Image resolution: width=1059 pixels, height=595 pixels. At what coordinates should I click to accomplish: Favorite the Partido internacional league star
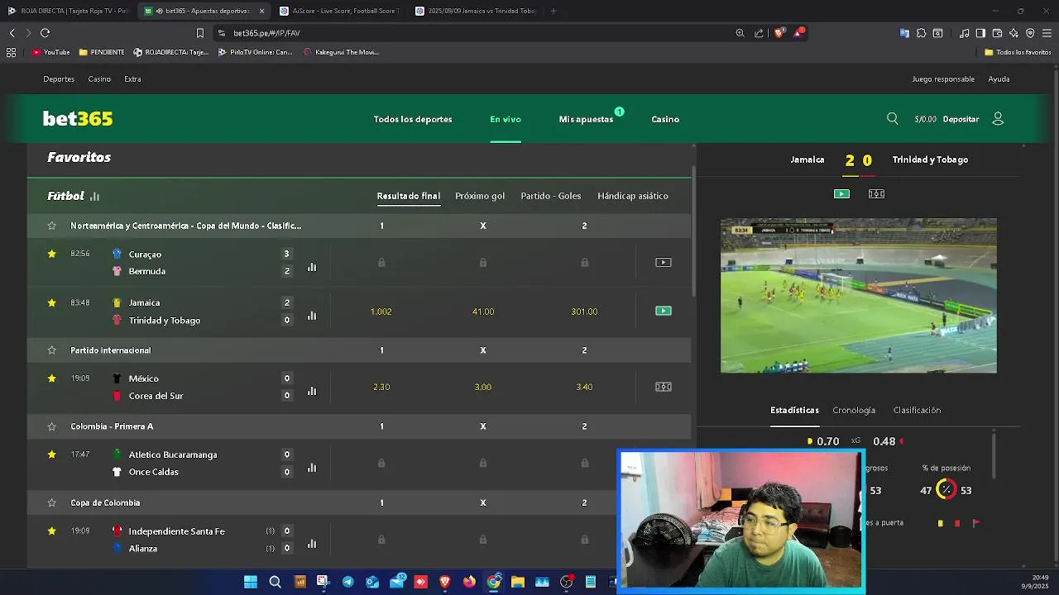point(51,350)
